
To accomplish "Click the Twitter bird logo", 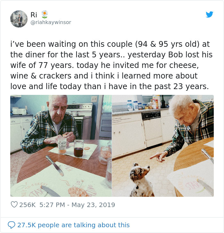I will point(209,14).
